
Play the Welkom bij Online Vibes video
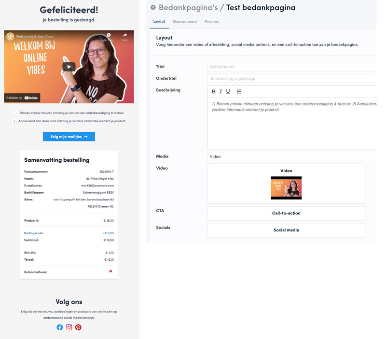point(69,67)
